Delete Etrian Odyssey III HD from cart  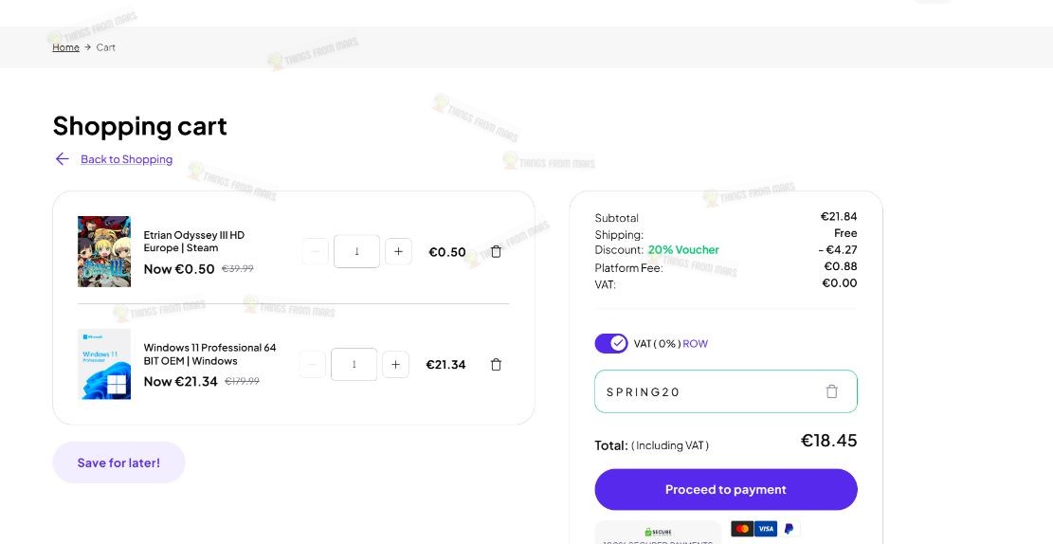496,251
